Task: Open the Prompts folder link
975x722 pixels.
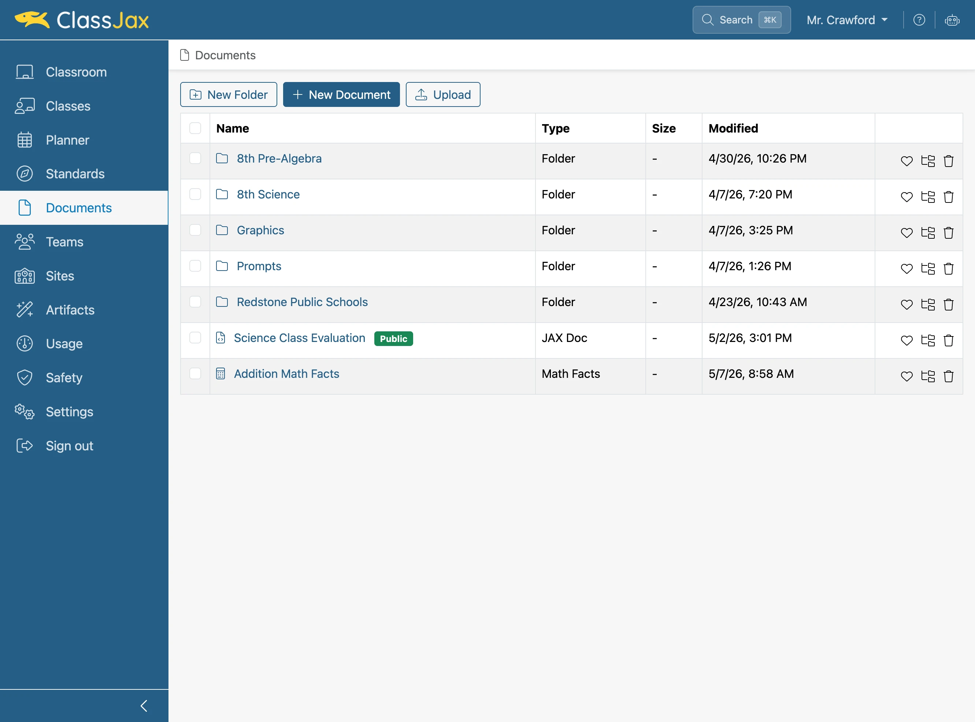Action: click(x=259, y=266)
